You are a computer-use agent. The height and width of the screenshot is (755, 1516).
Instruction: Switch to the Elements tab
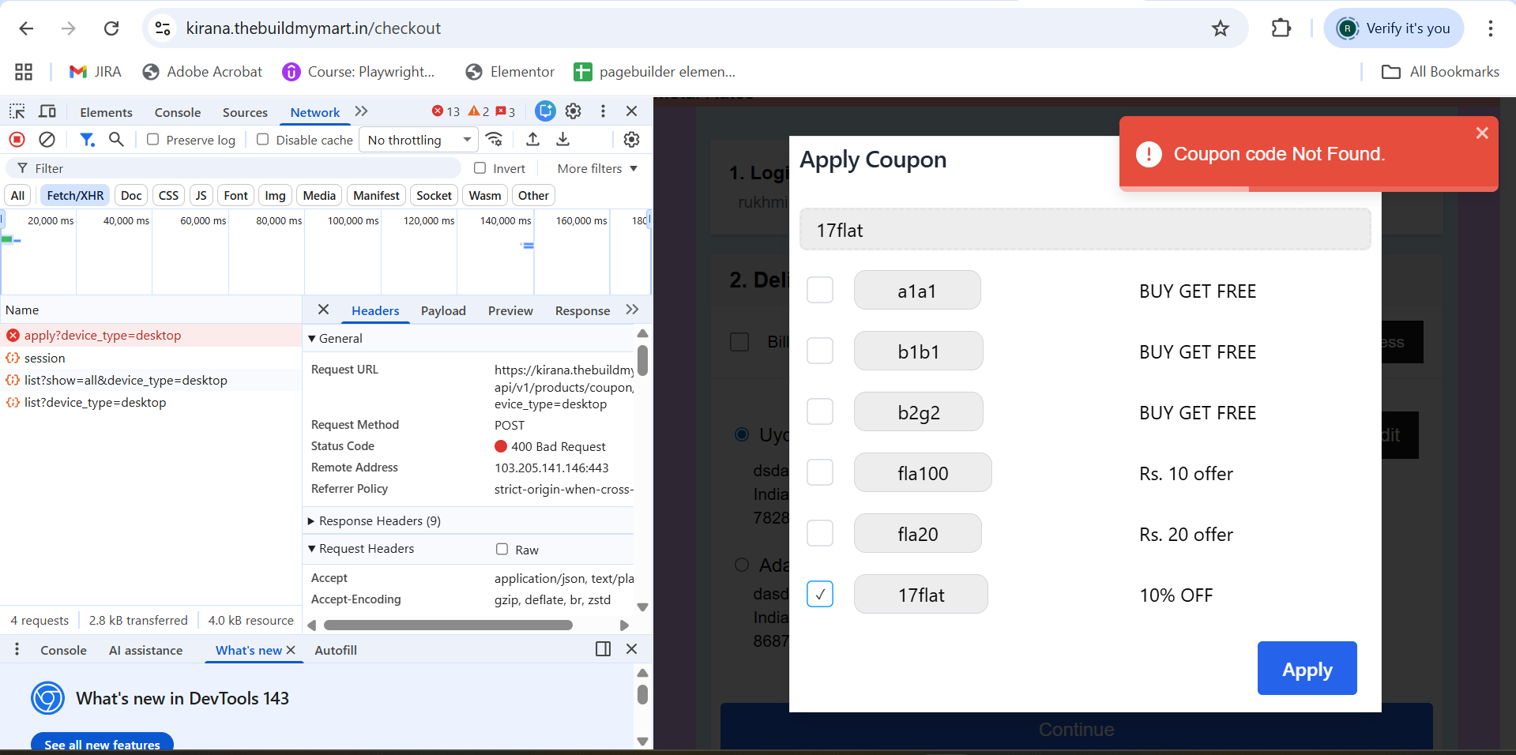click(x=106, y=112)
